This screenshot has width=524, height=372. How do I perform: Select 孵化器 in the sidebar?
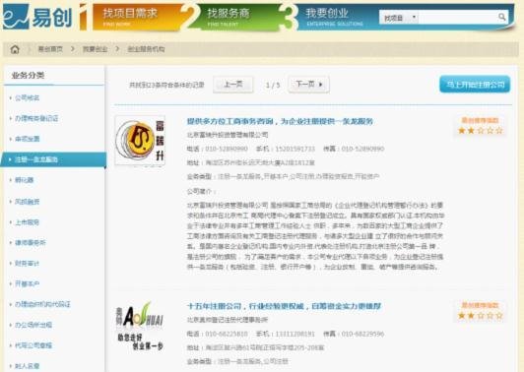click(x=24, y=180)
